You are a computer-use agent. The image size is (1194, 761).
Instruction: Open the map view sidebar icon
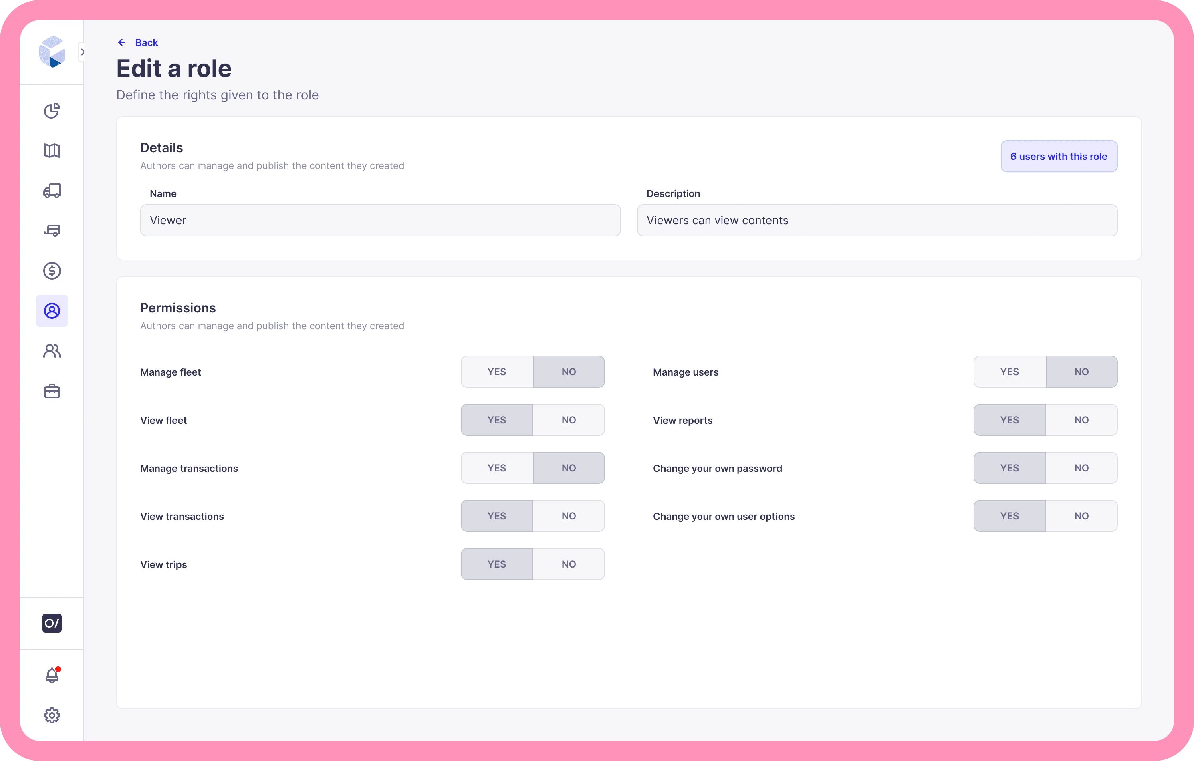pos(52,150)
